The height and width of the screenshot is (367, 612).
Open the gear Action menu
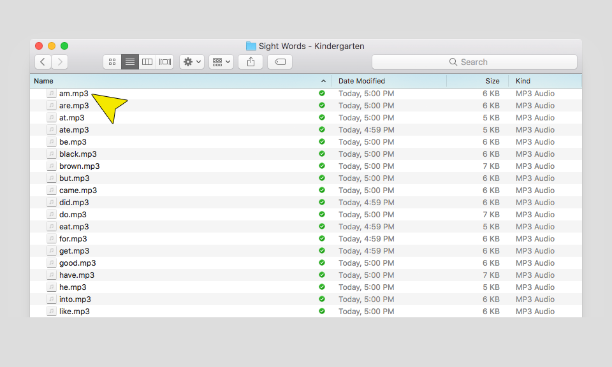pos(192,62)
